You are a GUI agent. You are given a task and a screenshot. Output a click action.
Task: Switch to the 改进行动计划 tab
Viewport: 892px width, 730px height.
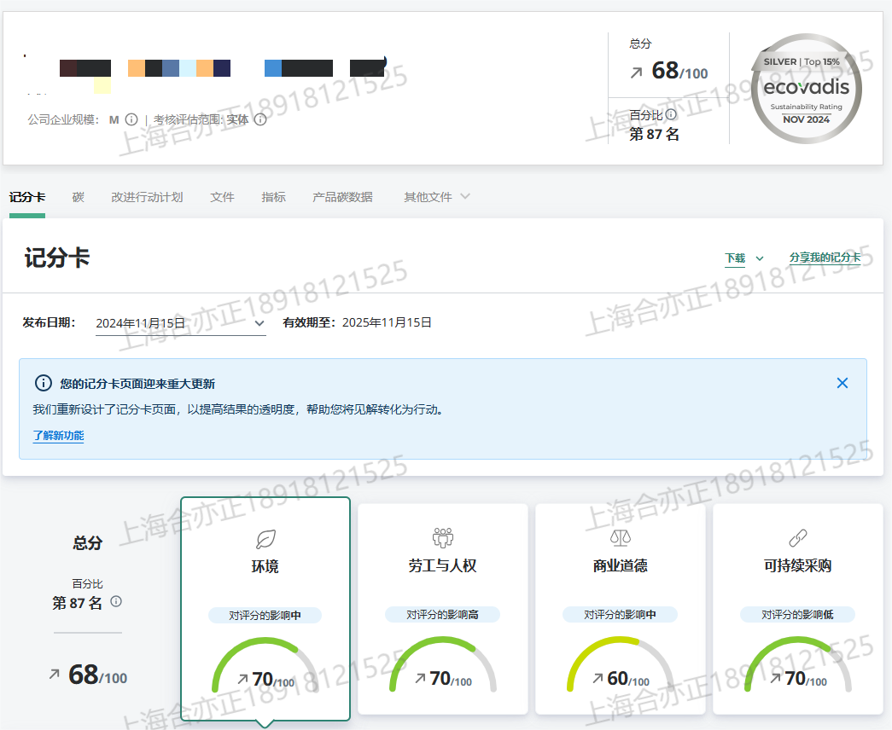point(147,197)
